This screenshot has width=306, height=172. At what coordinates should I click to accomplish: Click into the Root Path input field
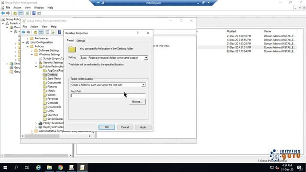(x=108, y=96)
